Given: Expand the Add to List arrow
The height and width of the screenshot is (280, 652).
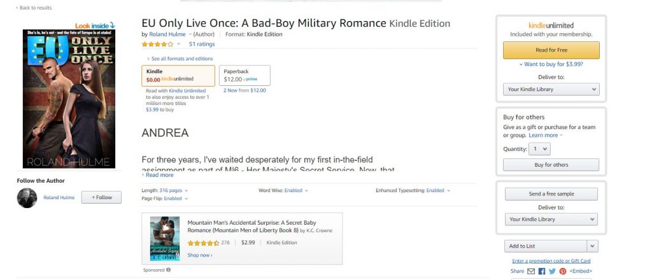Looking at the screenshot, I should coord(593,246).
